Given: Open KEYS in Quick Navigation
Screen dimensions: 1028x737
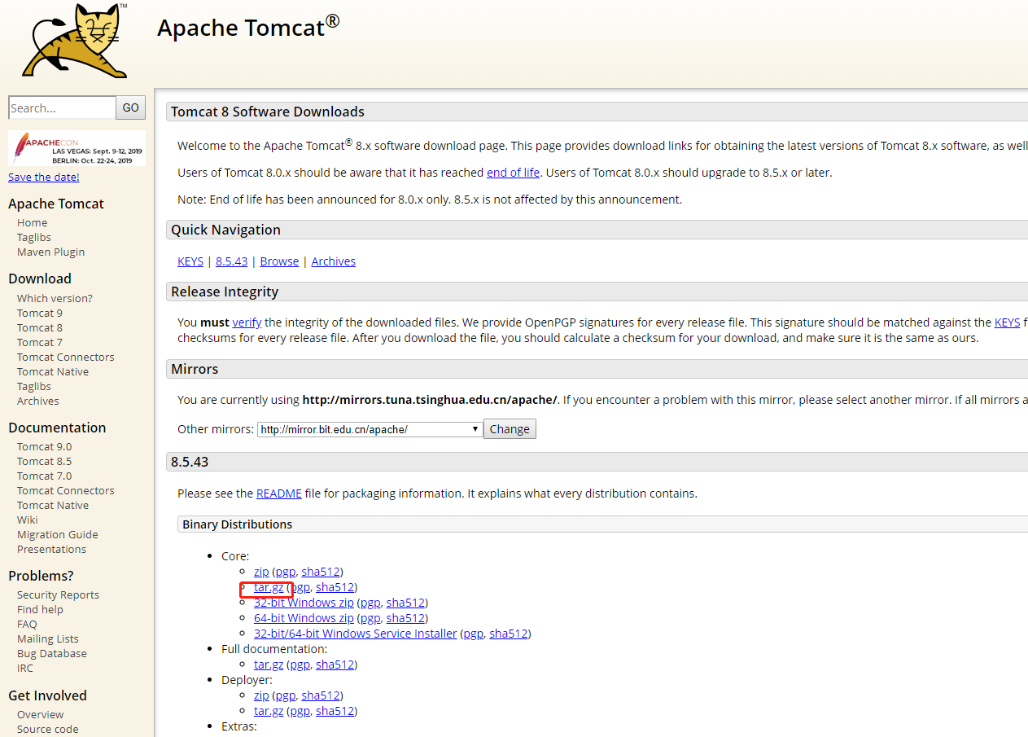Looking at the screenshot, I should 190,261.
